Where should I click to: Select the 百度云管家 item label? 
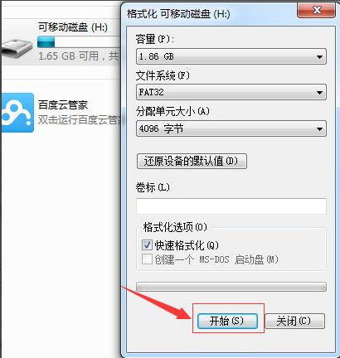(x=63, y=105)
